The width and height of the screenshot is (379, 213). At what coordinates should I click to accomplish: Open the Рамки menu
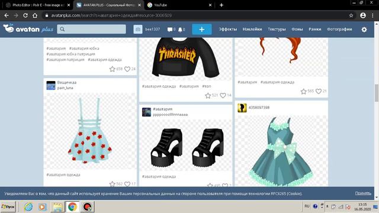point(314,29)
